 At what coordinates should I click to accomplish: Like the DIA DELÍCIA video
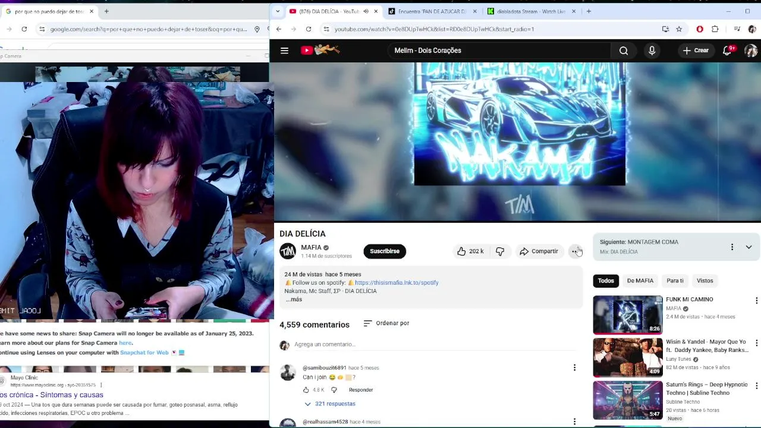[470, 251]
